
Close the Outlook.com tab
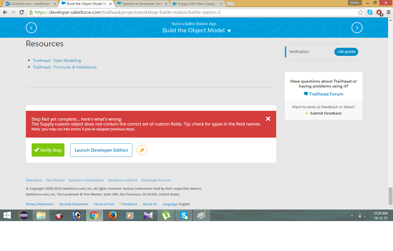click(55, 4)
